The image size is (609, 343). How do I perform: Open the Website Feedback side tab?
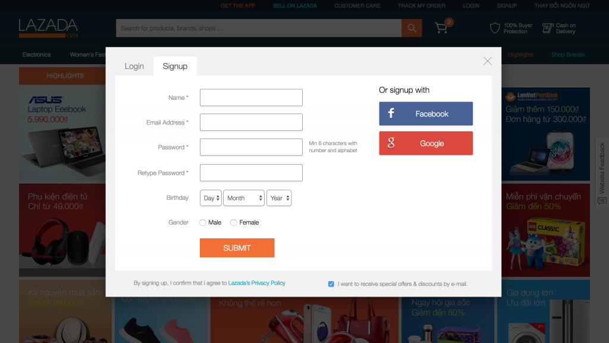click(x=602, y=172)
